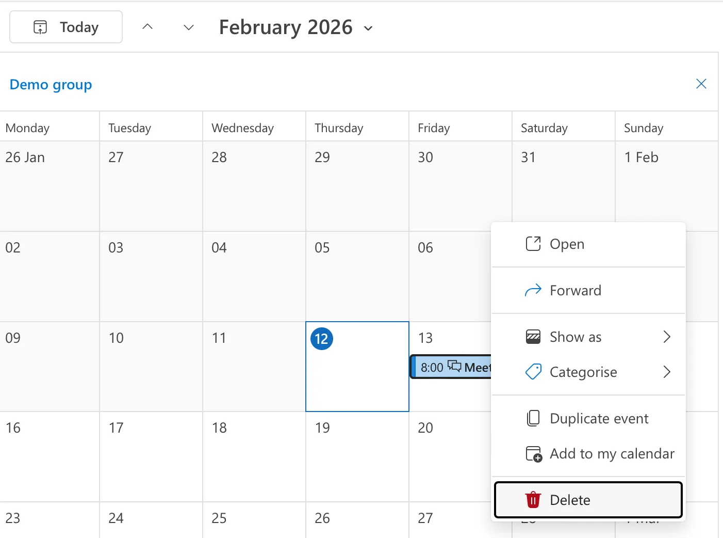This screenshot has width=723, height=538.
Task: Select Open from the context menu
Action: pos(567,243)
